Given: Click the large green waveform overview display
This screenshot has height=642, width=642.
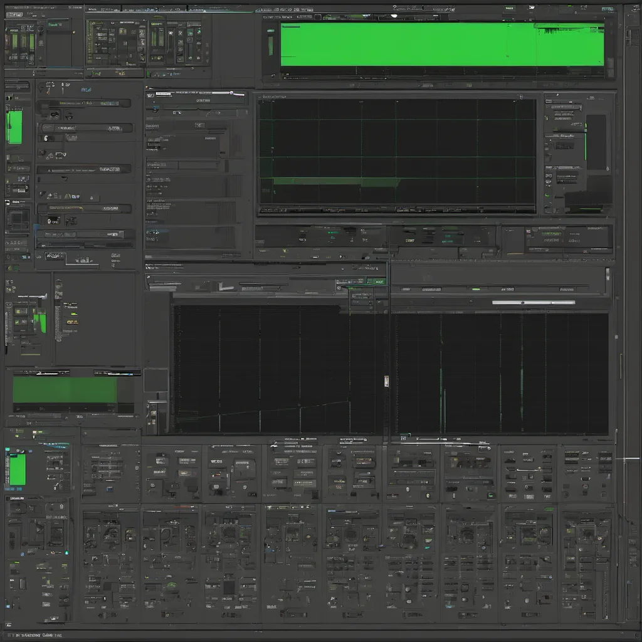Looking at the screenshot, I should (x=442, y=44).
